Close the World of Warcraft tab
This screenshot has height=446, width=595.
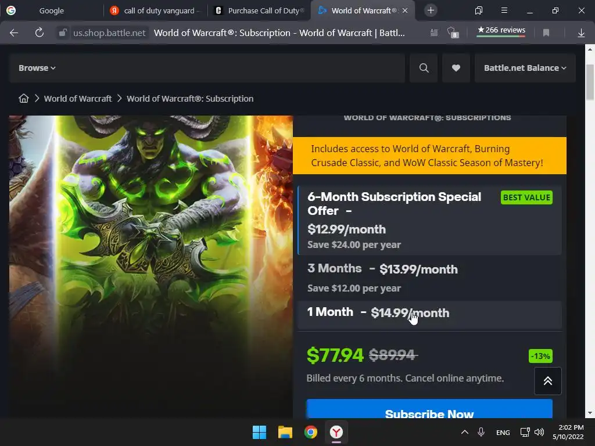(x=405, y=10)
